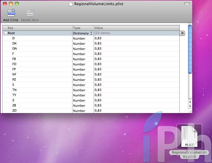Click the green zoom window button

17,4
